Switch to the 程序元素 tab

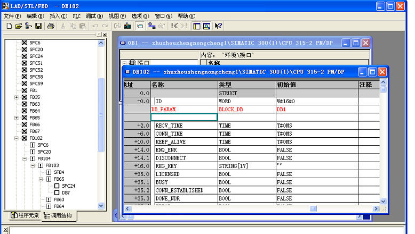[x=25, y=215]
